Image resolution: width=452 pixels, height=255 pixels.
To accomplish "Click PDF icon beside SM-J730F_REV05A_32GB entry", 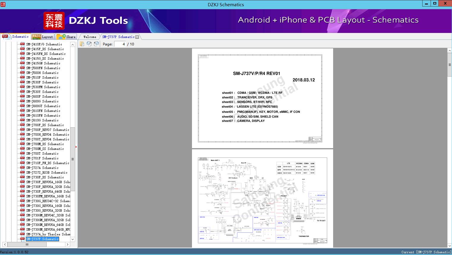I will pos(22,186).
